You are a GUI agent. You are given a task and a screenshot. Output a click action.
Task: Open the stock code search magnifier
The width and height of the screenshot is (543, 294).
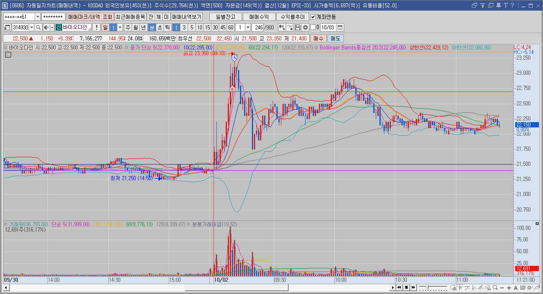pos(38,27)
